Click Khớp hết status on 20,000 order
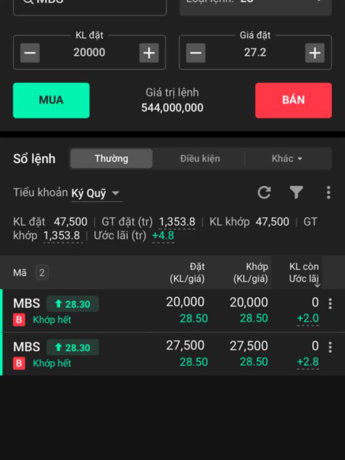 [52, 320]
